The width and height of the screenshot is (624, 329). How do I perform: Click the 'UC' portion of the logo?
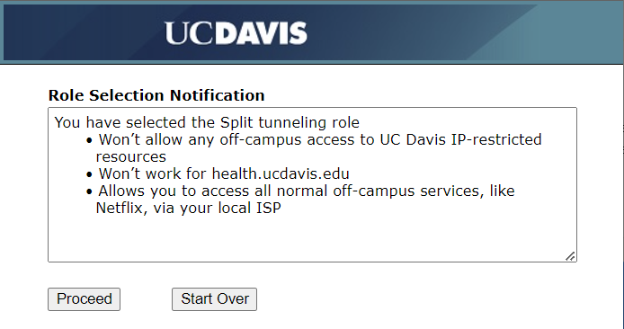190,33
